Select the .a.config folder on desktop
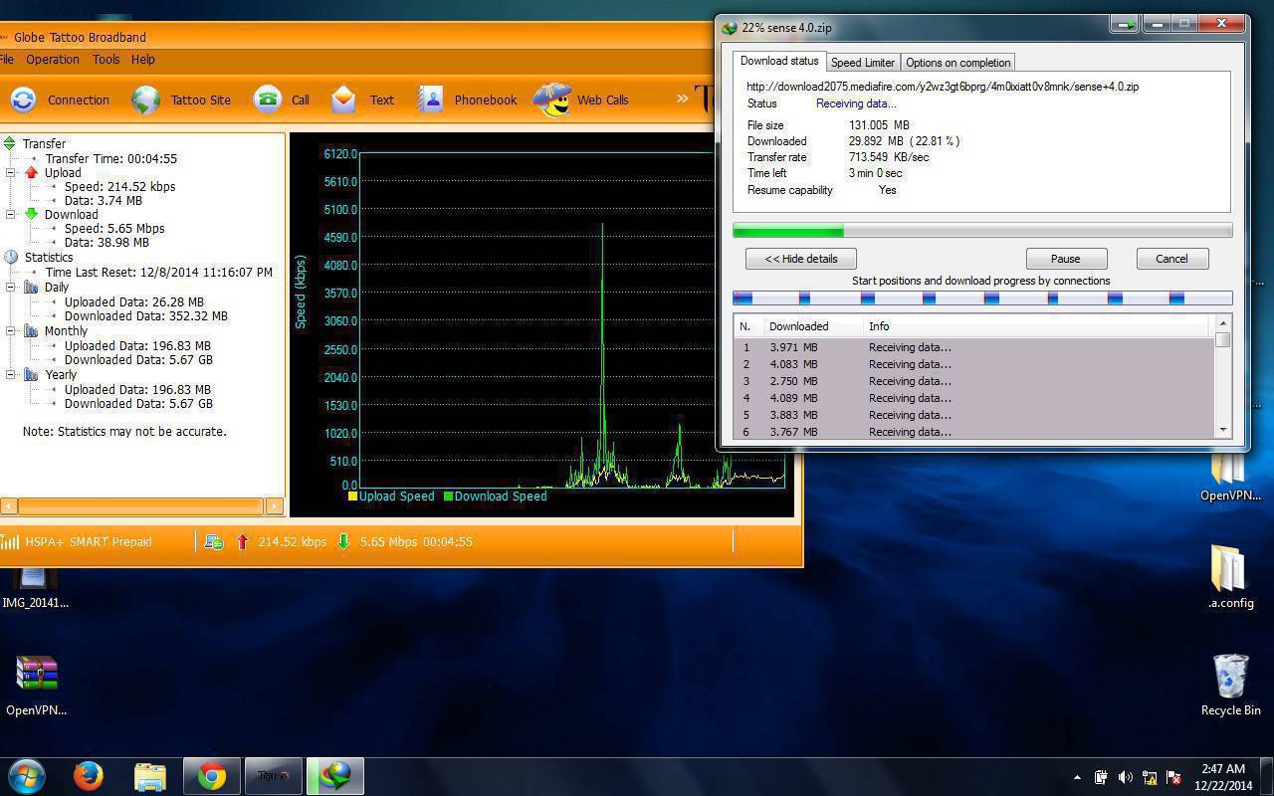Image resolution: width=1274 pixels, height=796 pixels. (1230, 577)
